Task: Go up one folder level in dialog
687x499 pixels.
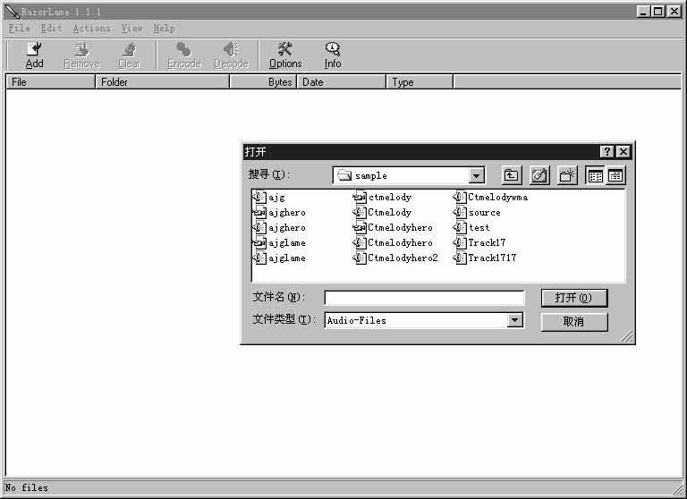Action: tap(512, 175)
